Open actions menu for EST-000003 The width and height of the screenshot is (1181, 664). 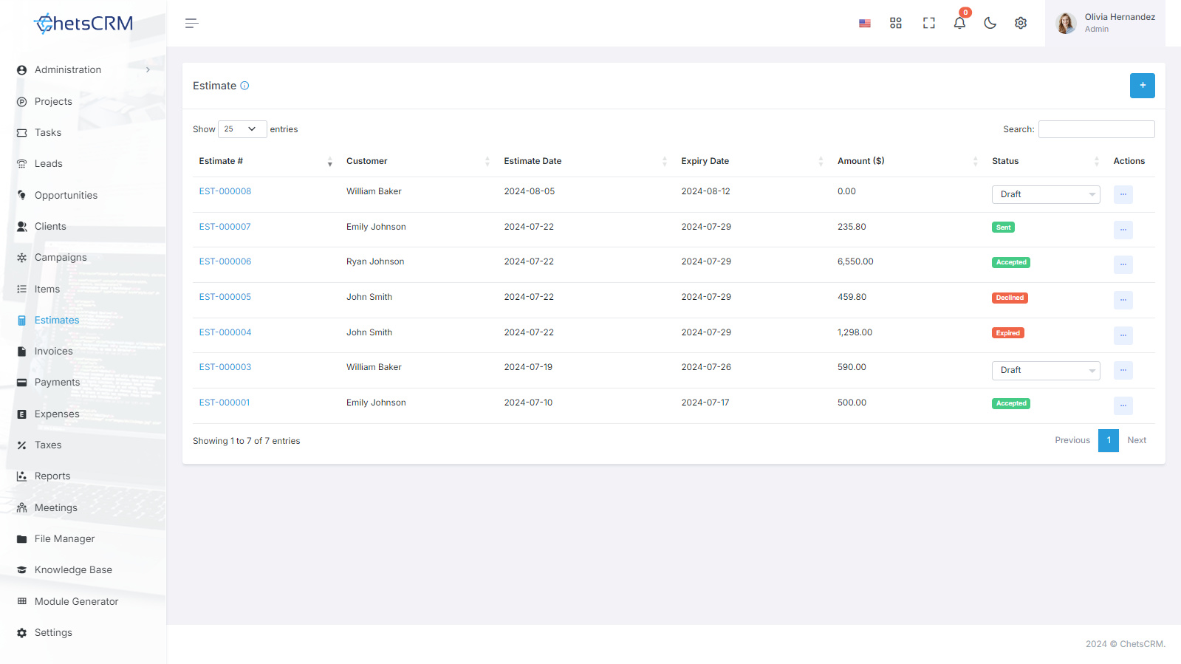pyautogui.click(x=1123, y=370)
